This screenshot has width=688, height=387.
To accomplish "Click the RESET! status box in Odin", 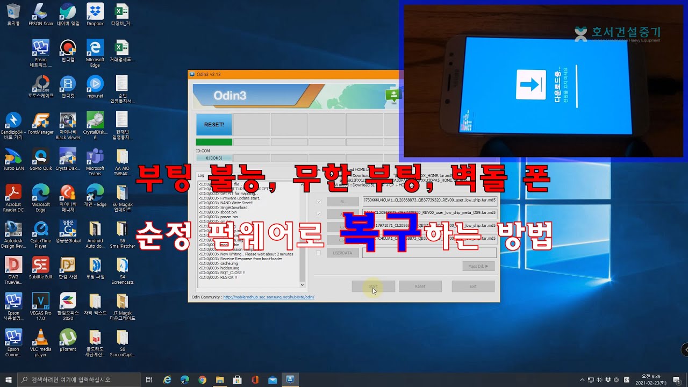I will click(x=214, y=124).
